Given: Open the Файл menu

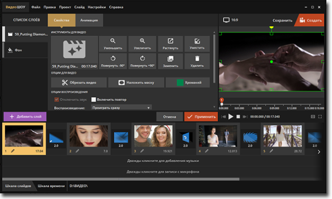Looking at the screenshot, I should pyautogui.click(x=36, y=7).
